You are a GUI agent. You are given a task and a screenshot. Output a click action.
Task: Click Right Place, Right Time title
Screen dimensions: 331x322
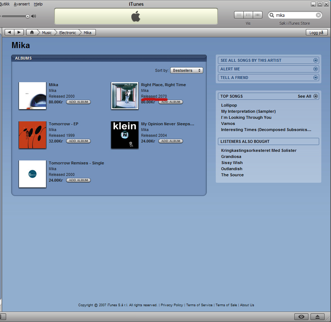(x=163, y=85)
